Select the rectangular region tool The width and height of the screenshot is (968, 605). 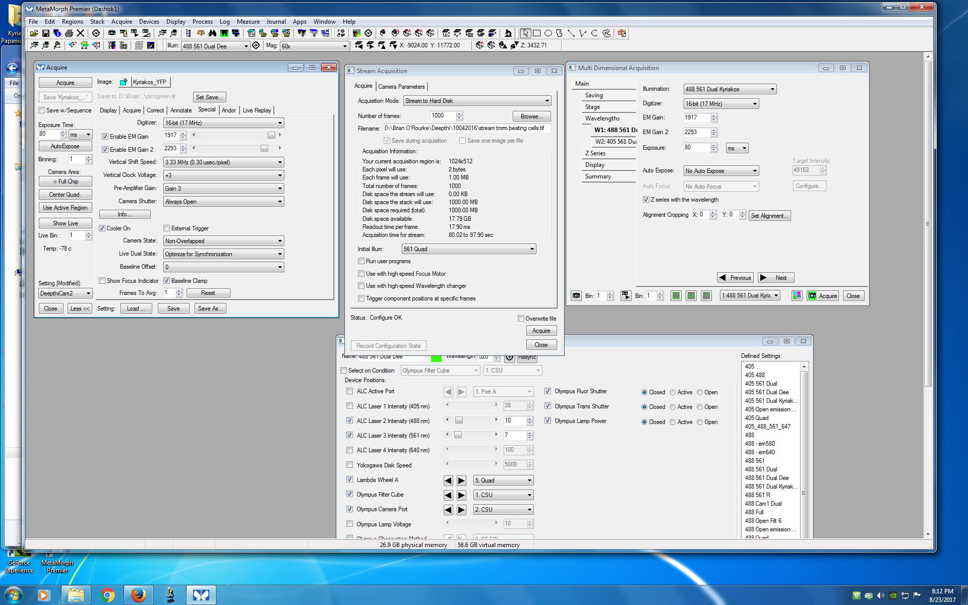click(x=536, y=33)
